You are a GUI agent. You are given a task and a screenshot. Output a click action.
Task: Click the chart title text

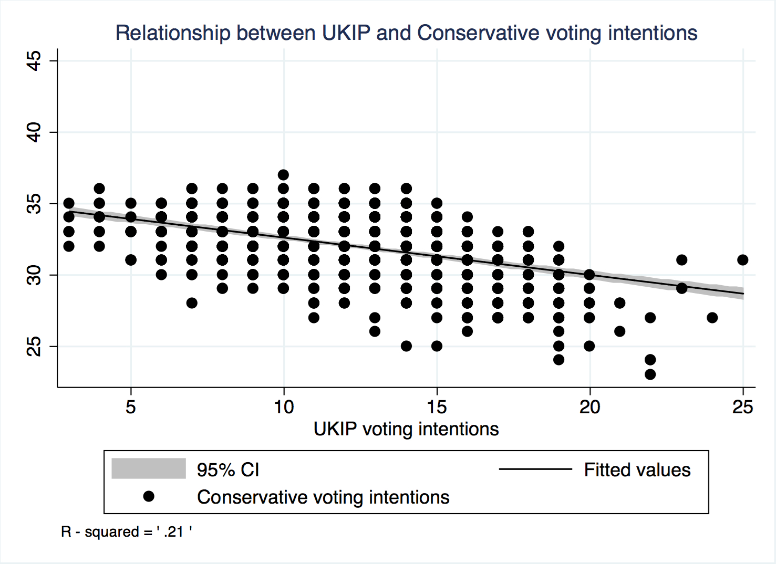(x=406, y=33)
